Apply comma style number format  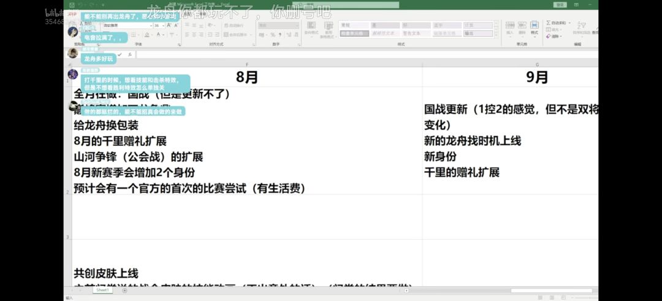point(280,34)
